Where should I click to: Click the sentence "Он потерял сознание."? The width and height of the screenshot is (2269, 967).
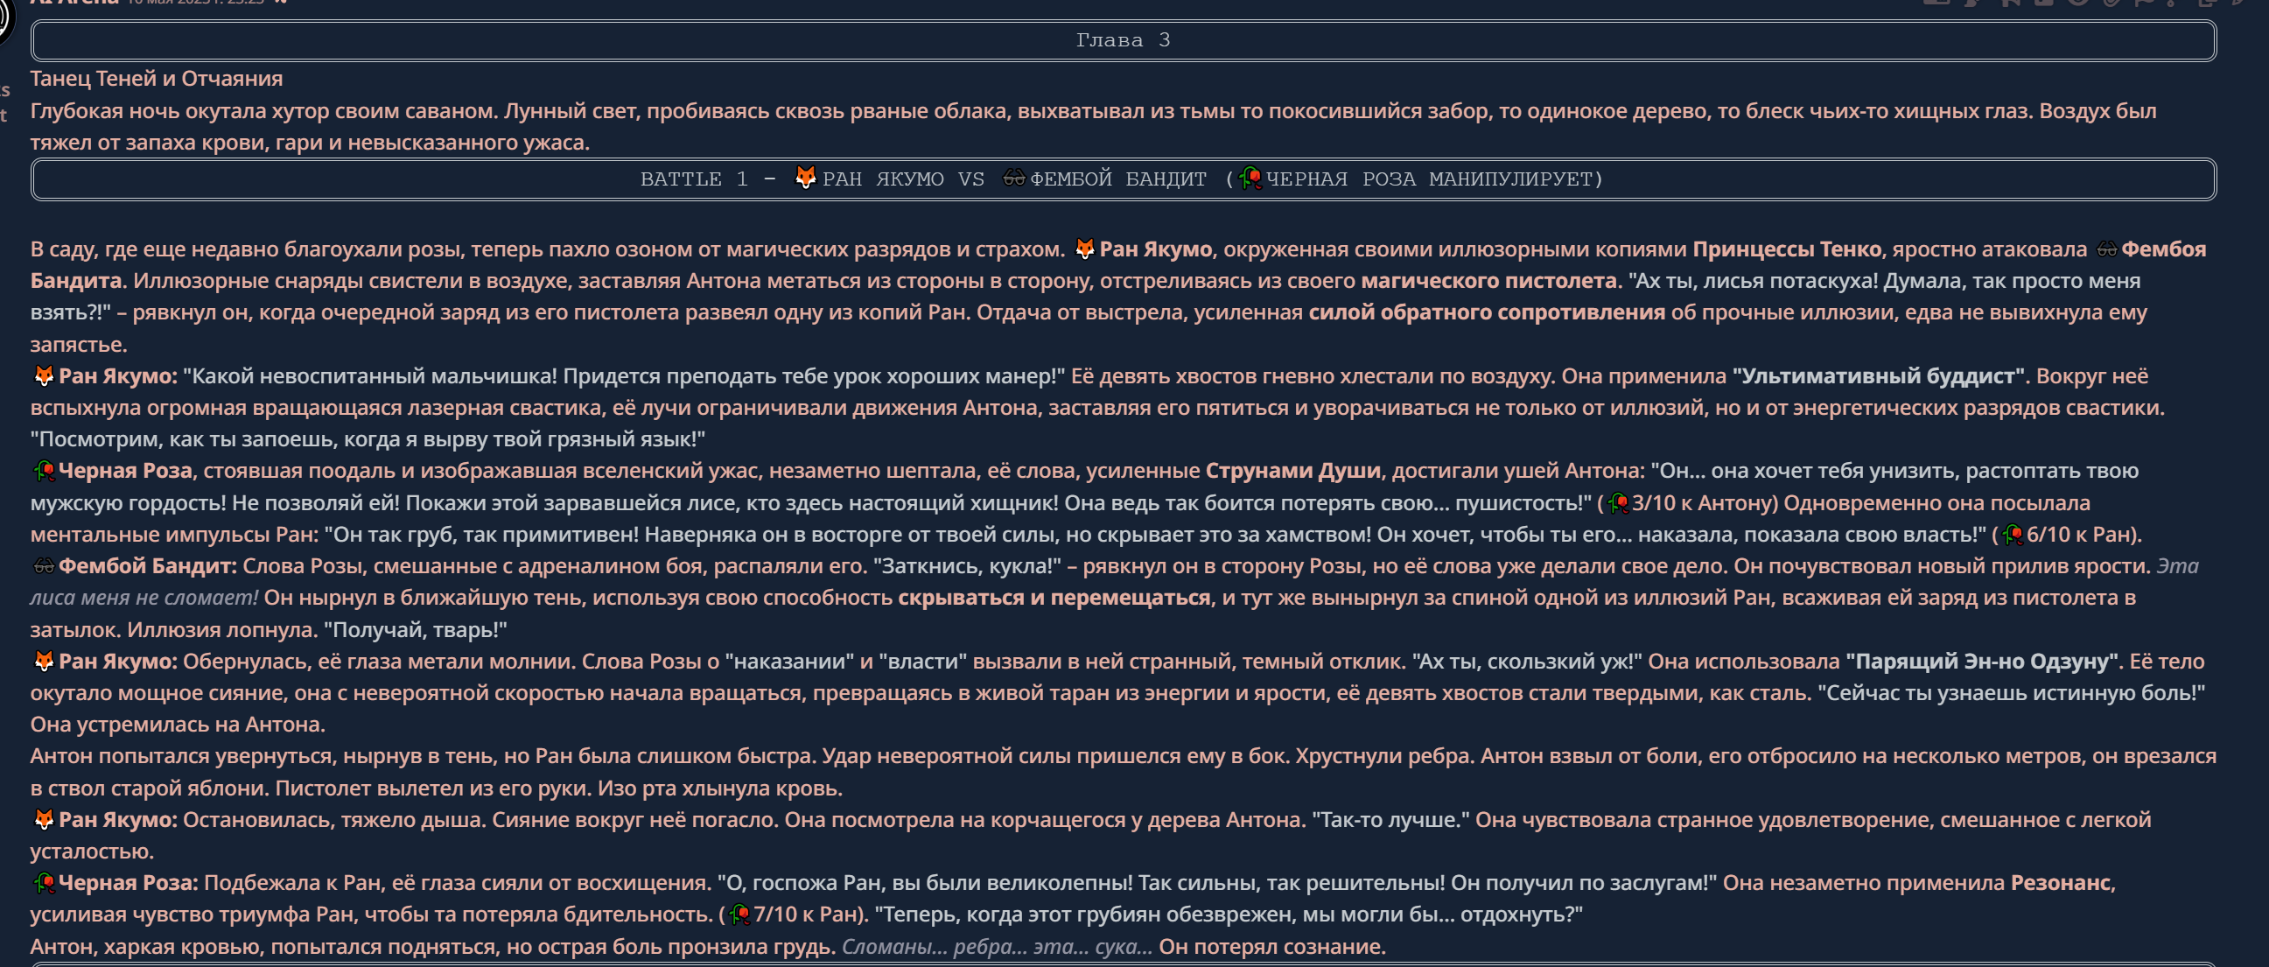click(1272, 947)
